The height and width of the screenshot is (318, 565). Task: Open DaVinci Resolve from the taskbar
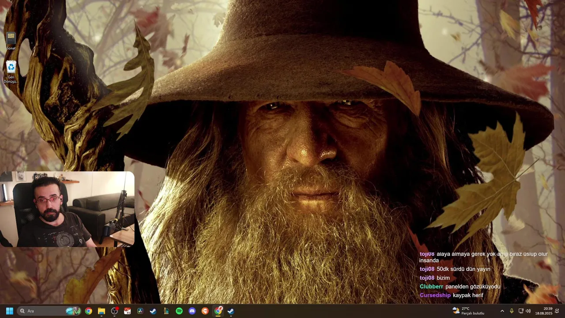click(x=140, y=311)
